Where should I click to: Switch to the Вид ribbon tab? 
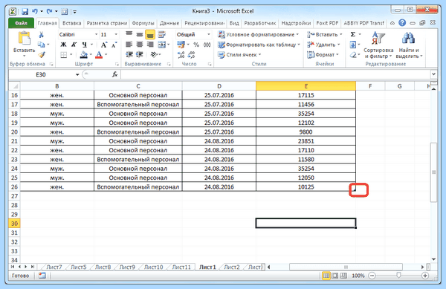point(234,23)
